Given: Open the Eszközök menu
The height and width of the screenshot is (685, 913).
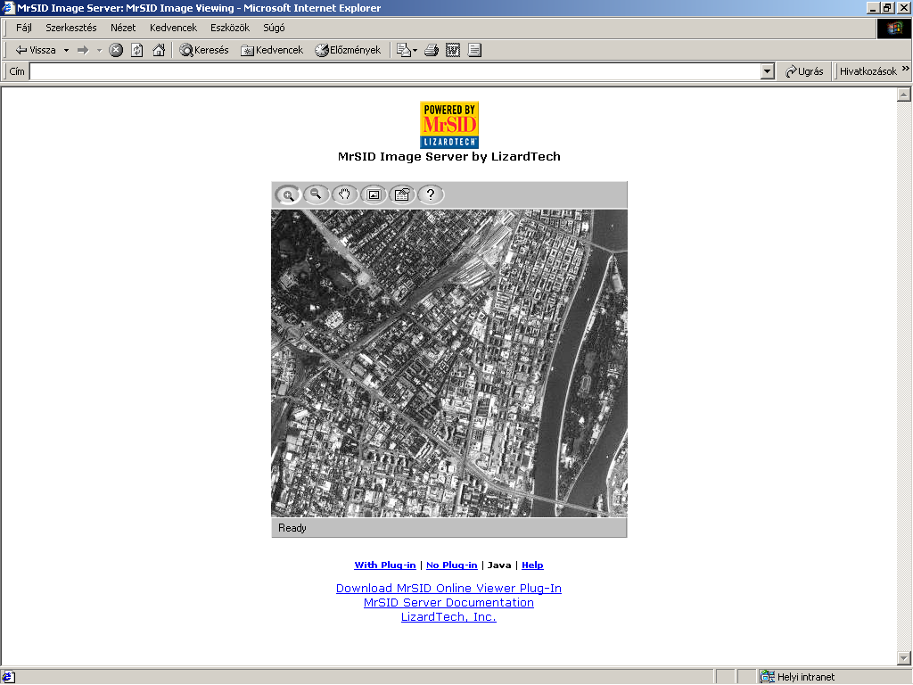Looking at the screenshot, I should (x=230, y=28).
